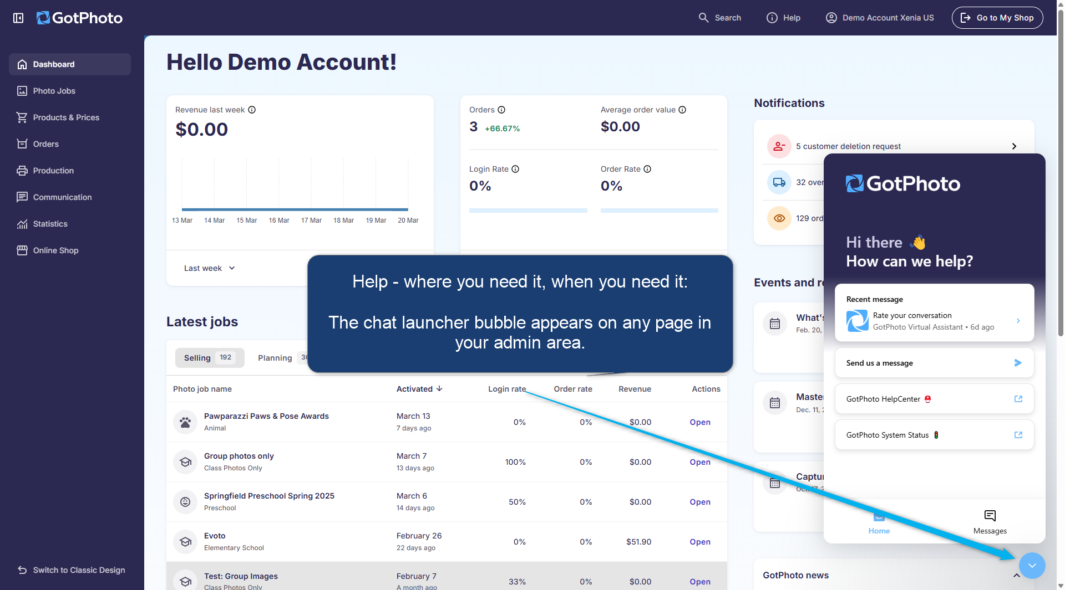Click the Photo job name column header

(x=202, y=389)
